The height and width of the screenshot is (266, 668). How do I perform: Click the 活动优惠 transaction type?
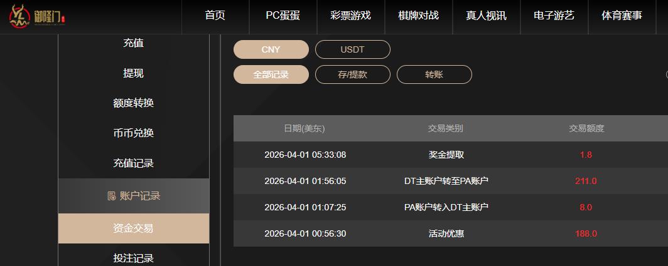[x=446, y=233]
